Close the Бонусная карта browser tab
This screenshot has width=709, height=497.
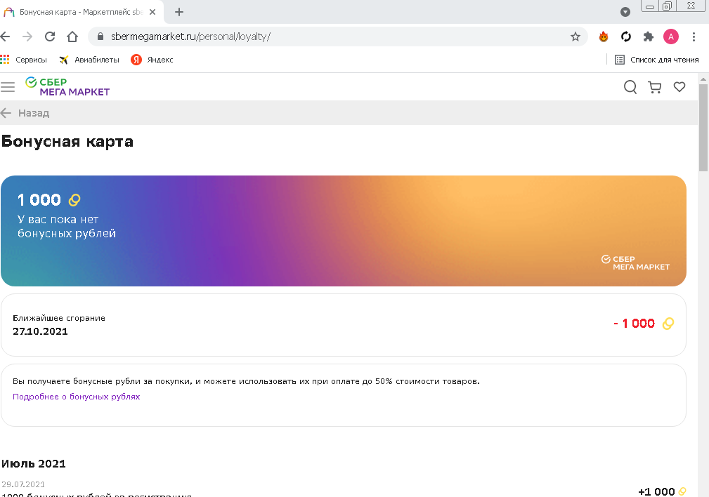(x=152, y=12)
